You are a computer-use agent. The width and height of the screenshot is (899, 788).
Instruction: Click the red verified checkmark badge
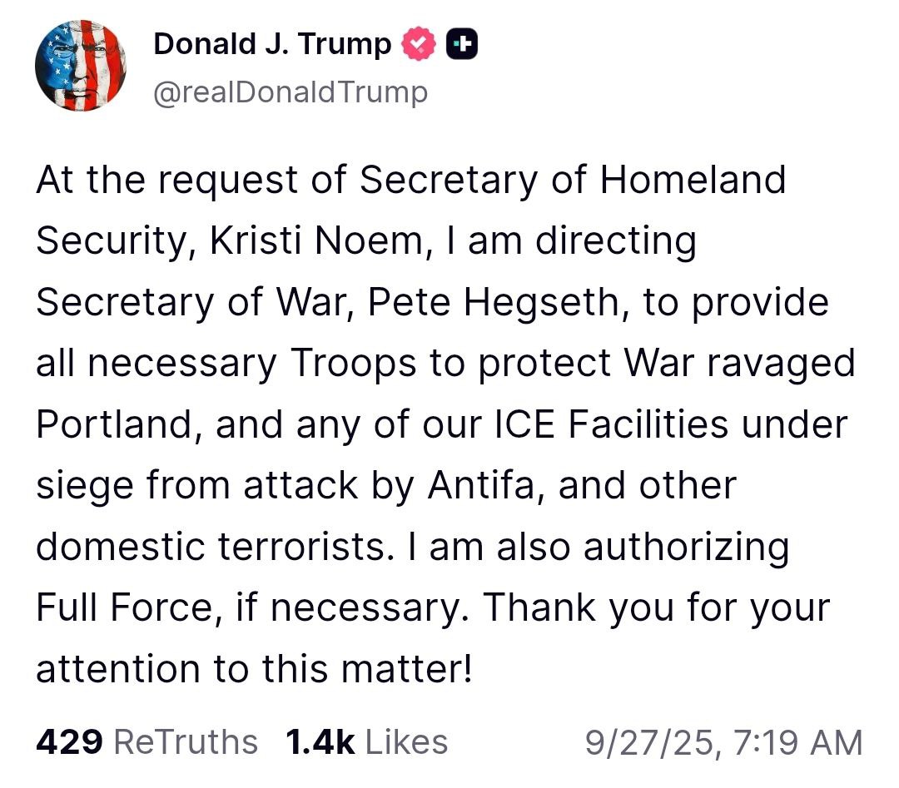click(419, 44)
